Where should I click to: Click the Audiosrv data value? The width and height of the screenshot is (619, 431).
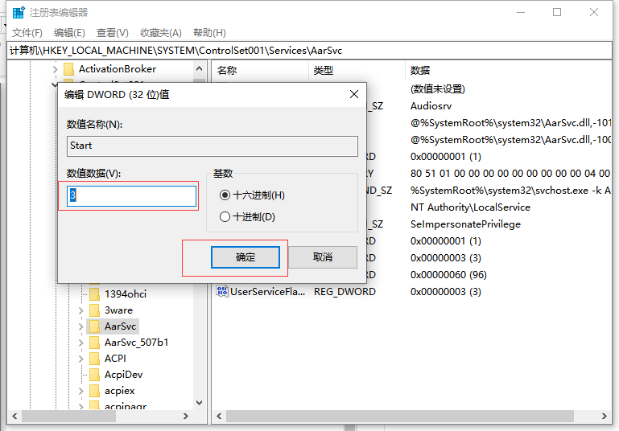click(x=431, y=105)
